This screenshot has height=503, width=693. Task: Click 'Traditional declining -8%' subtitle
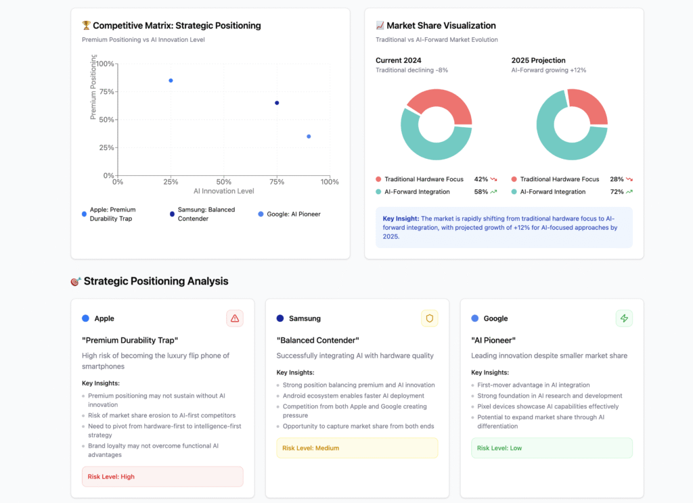coord(411,70)
